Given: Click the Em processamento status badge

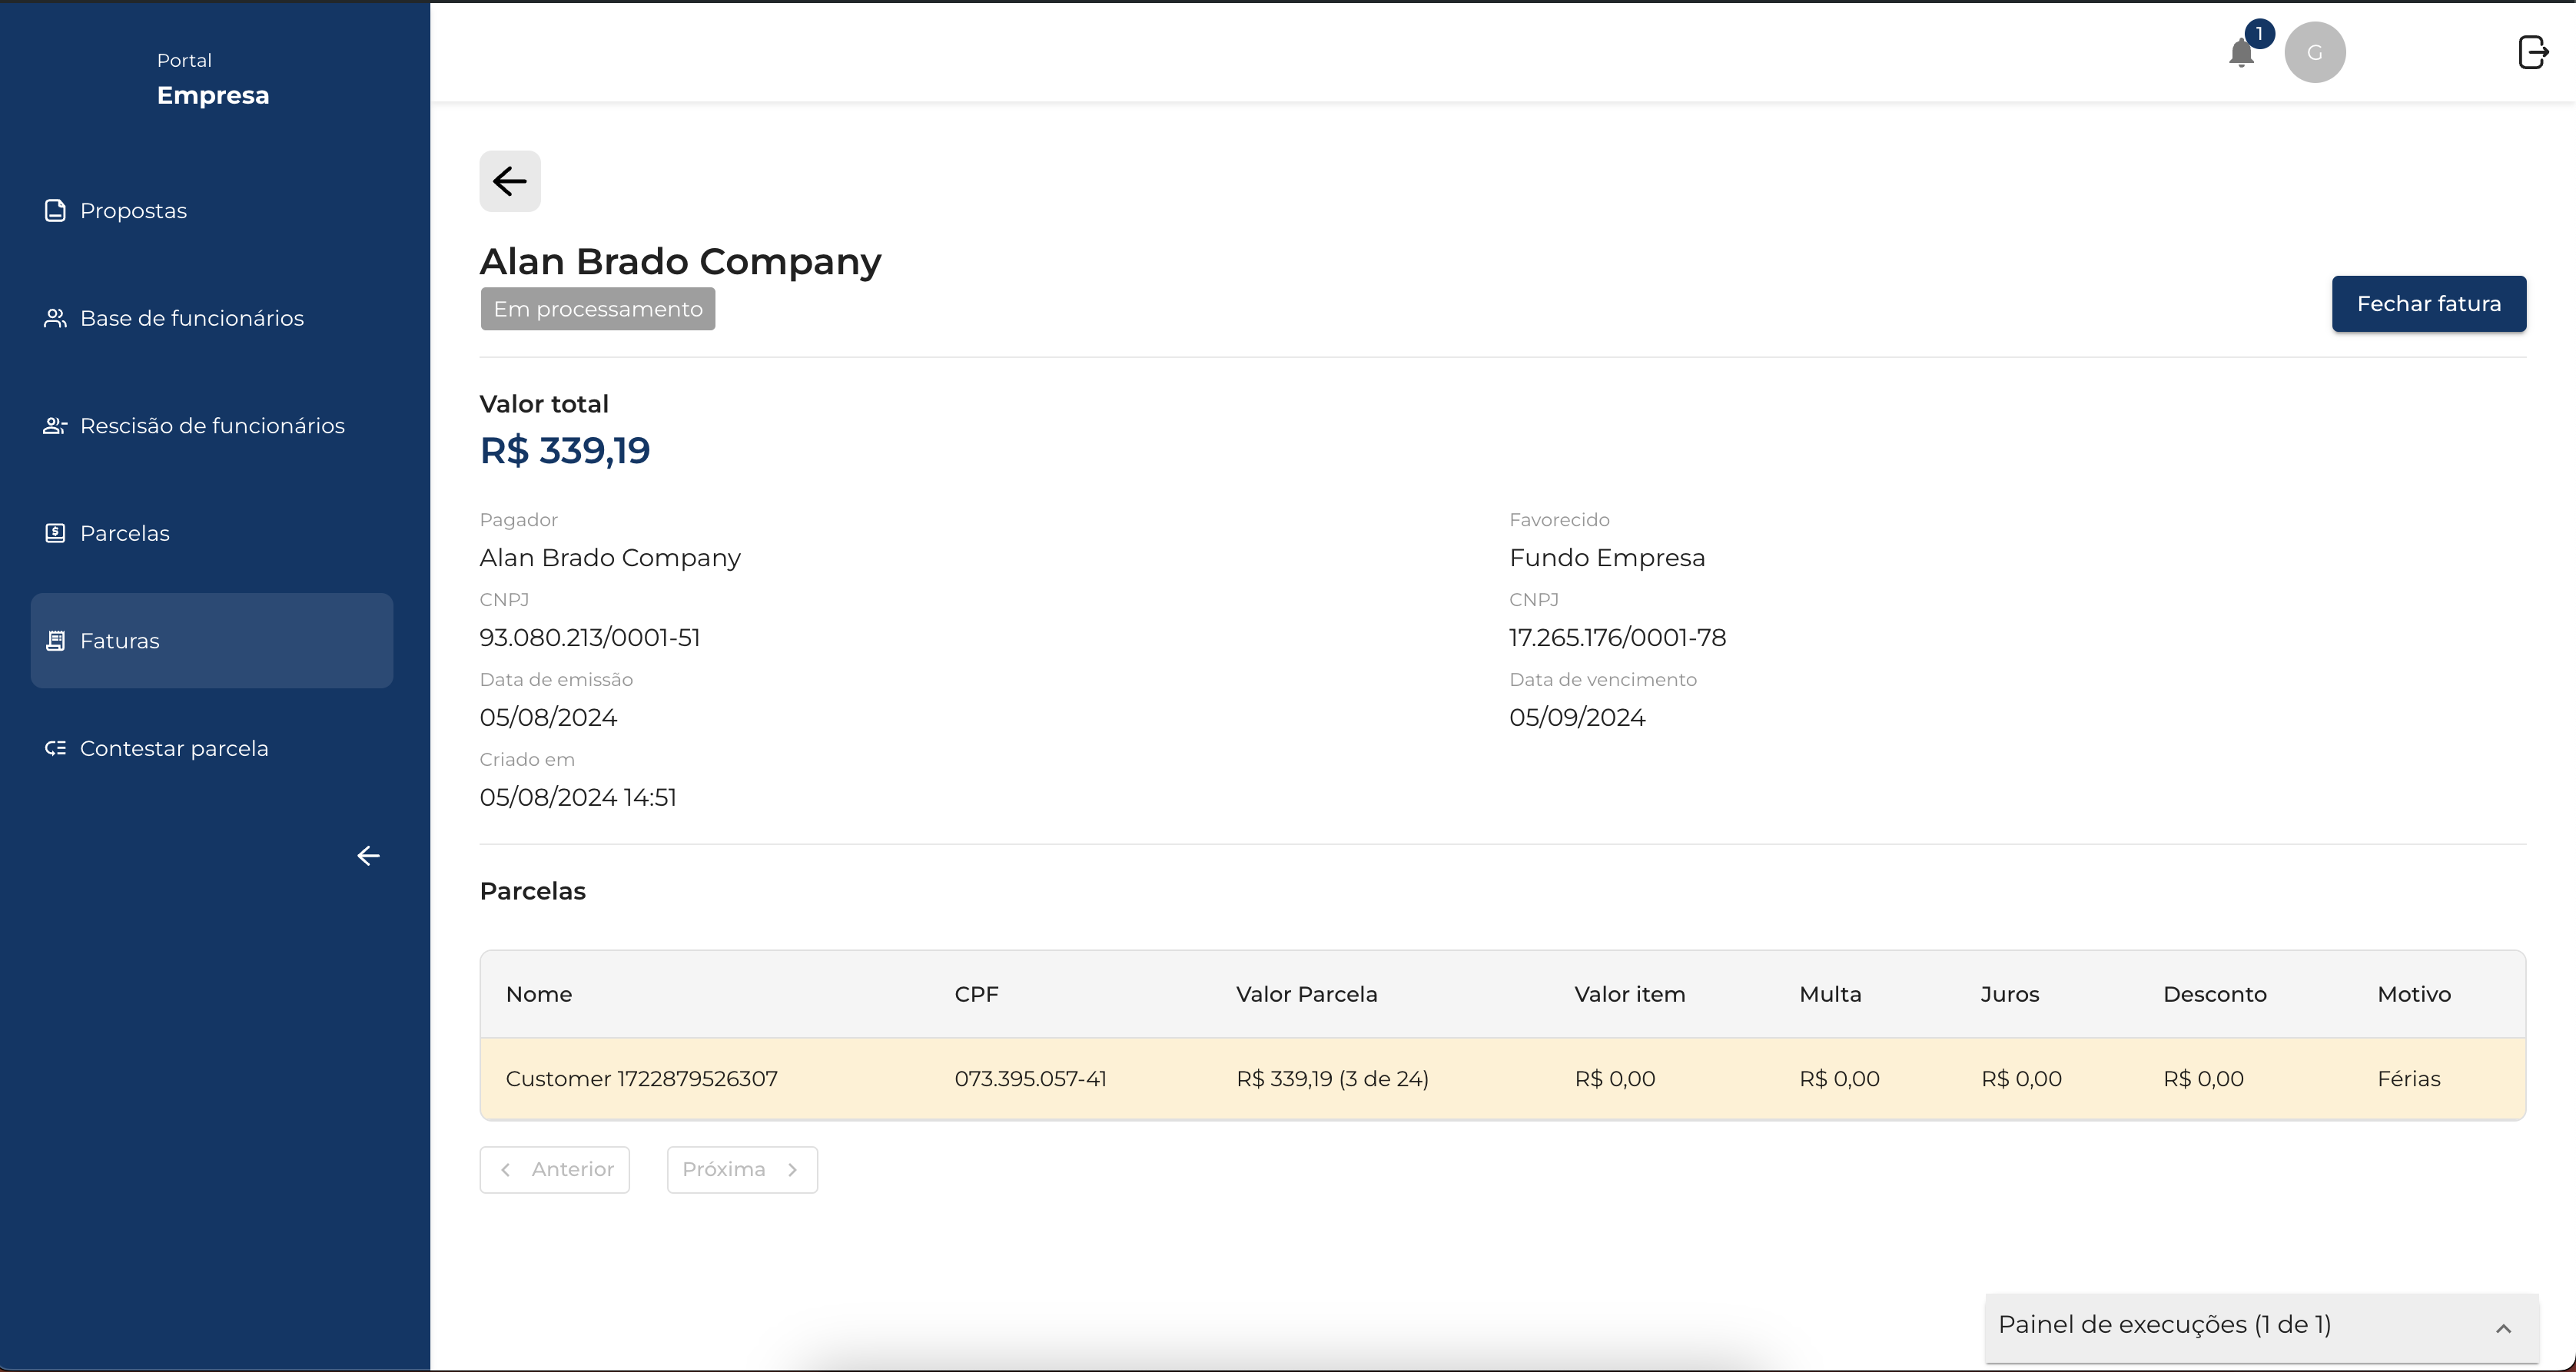Looking at the screenshot, I should (597, 309).
